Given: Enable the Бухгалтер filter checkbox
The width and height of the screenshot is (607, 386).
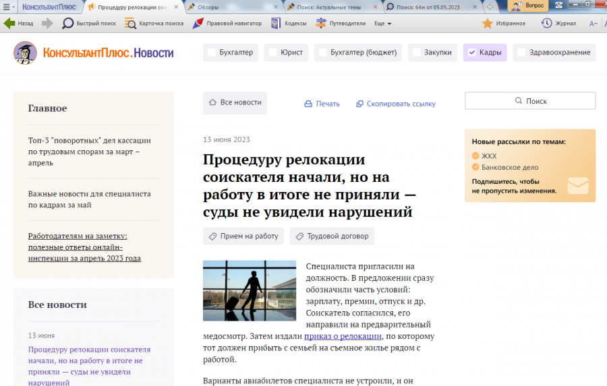Looking at the screenshot, I should (212, 53).
